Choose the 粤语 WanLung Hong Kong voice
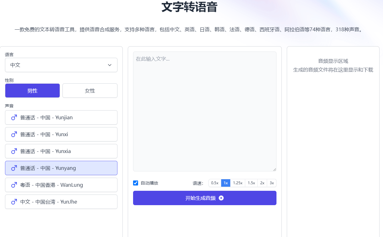Screen dimensions: 383x237 pos(61,185)
